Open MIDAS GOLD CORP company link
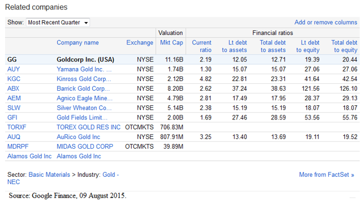This screenshot has height=214, width=362. (85, 146)
